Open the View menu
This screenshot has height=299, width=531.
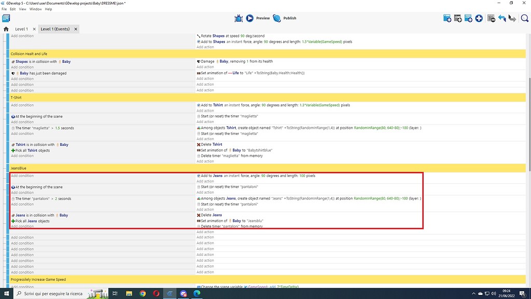coord(22,9)
